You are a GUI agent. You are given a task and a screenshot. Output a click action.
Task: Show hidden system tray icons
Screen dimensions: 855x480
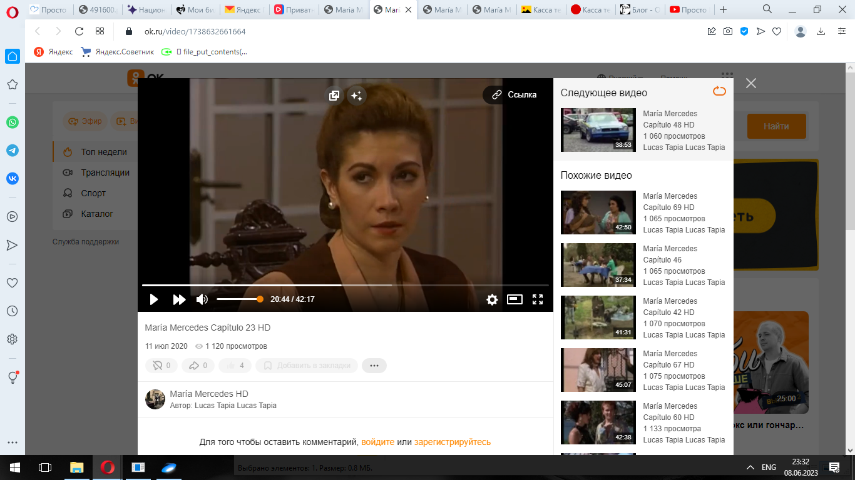pos(750,467)
